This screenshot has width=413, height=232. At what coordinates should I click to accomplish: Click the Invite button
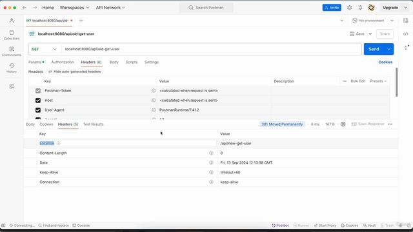tap(332, 8)
